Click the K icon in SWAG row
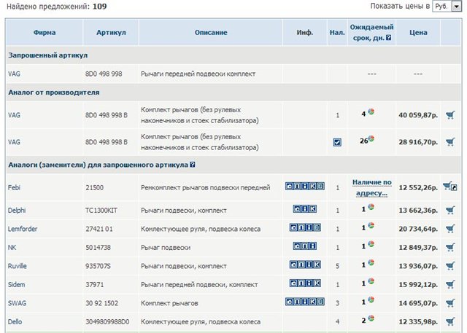Image resolution: width=467 pixels, height=333 pixels. click(x=313, y=302)
